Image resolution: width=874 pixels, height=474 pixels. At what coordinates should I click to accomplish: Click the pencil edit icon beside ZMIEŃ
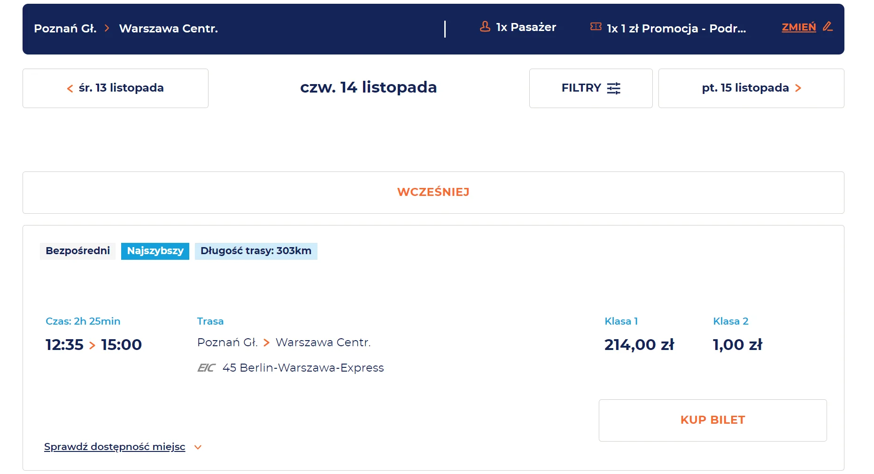pos(828,27)
